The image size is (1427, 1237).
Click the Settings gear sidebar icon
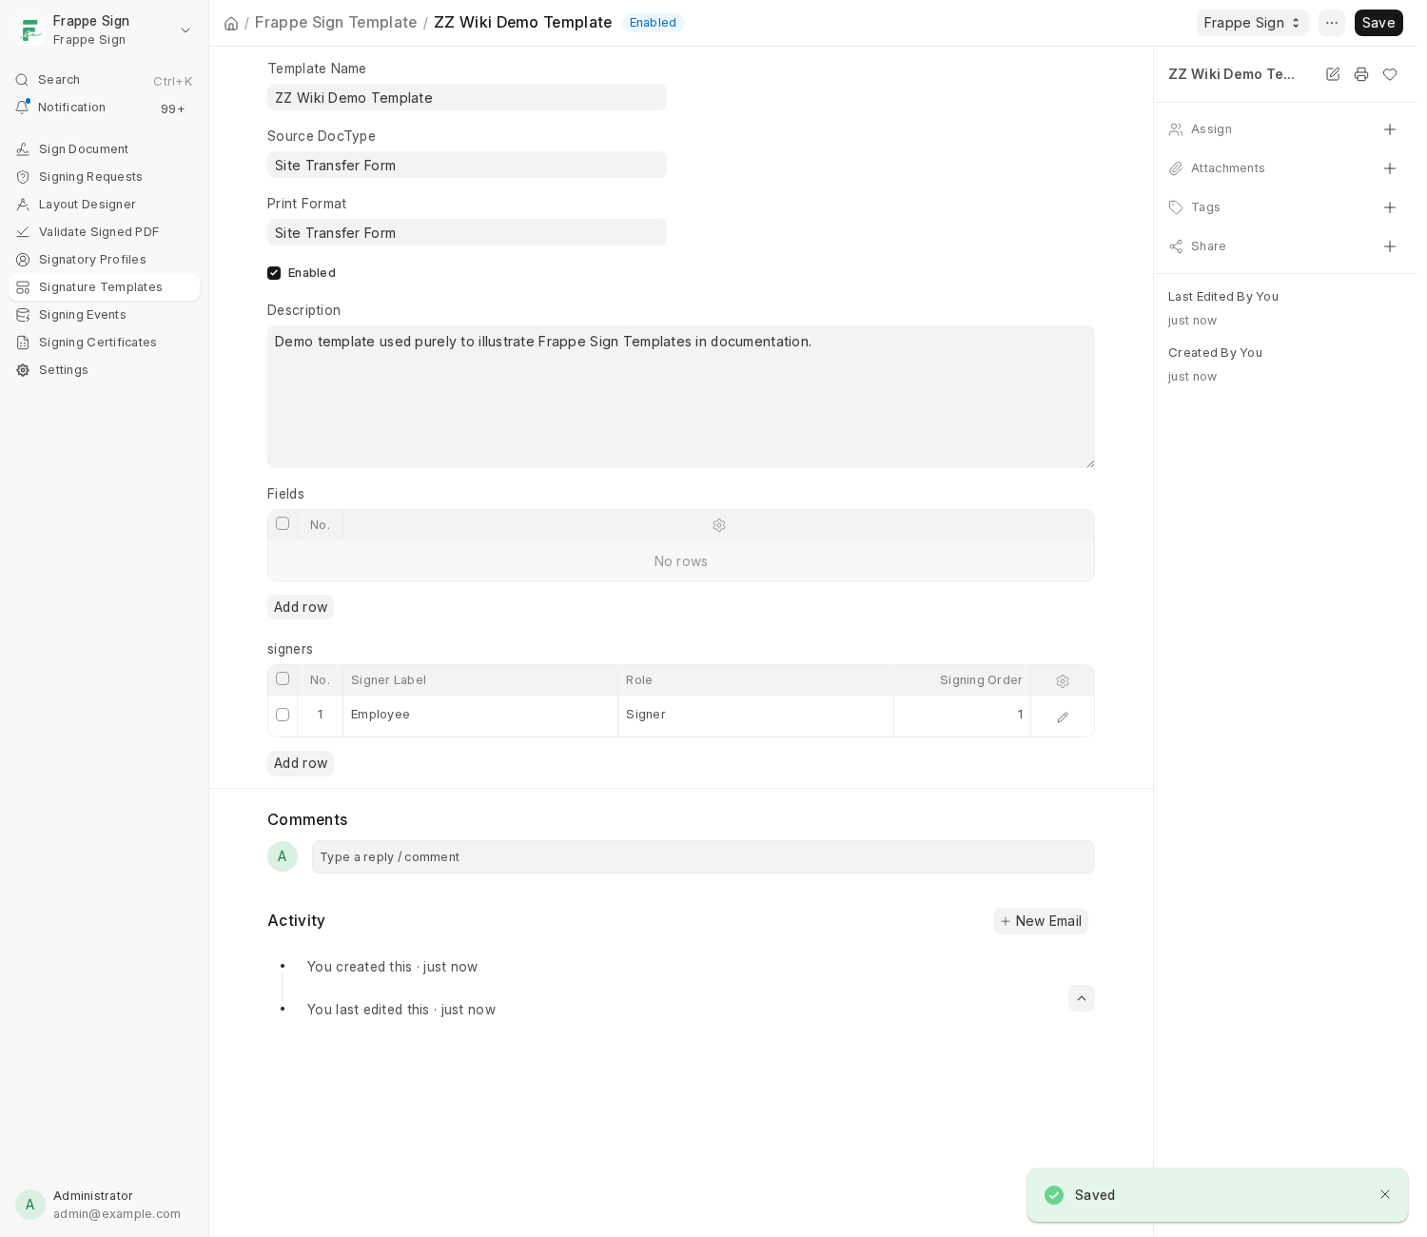pyautogui.click(x=23, y=370)
